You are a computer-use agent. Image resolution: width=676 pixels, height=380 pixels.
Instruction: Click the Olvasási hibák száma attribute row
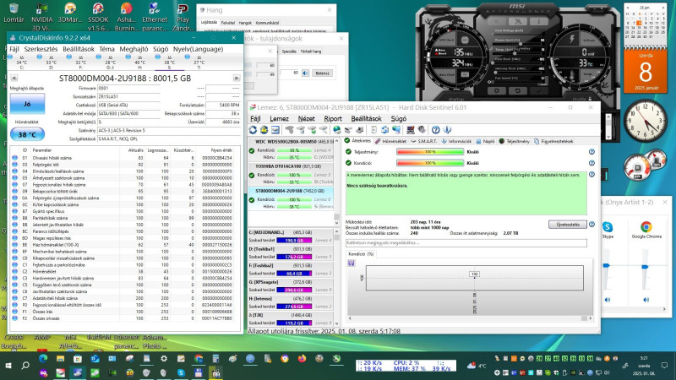(125, 158)
